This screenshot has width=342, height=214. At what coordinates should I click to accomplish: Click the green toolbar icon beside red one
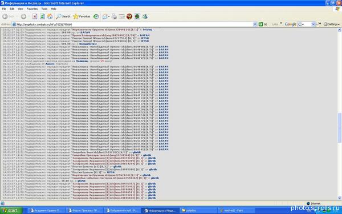pos(137,17)
